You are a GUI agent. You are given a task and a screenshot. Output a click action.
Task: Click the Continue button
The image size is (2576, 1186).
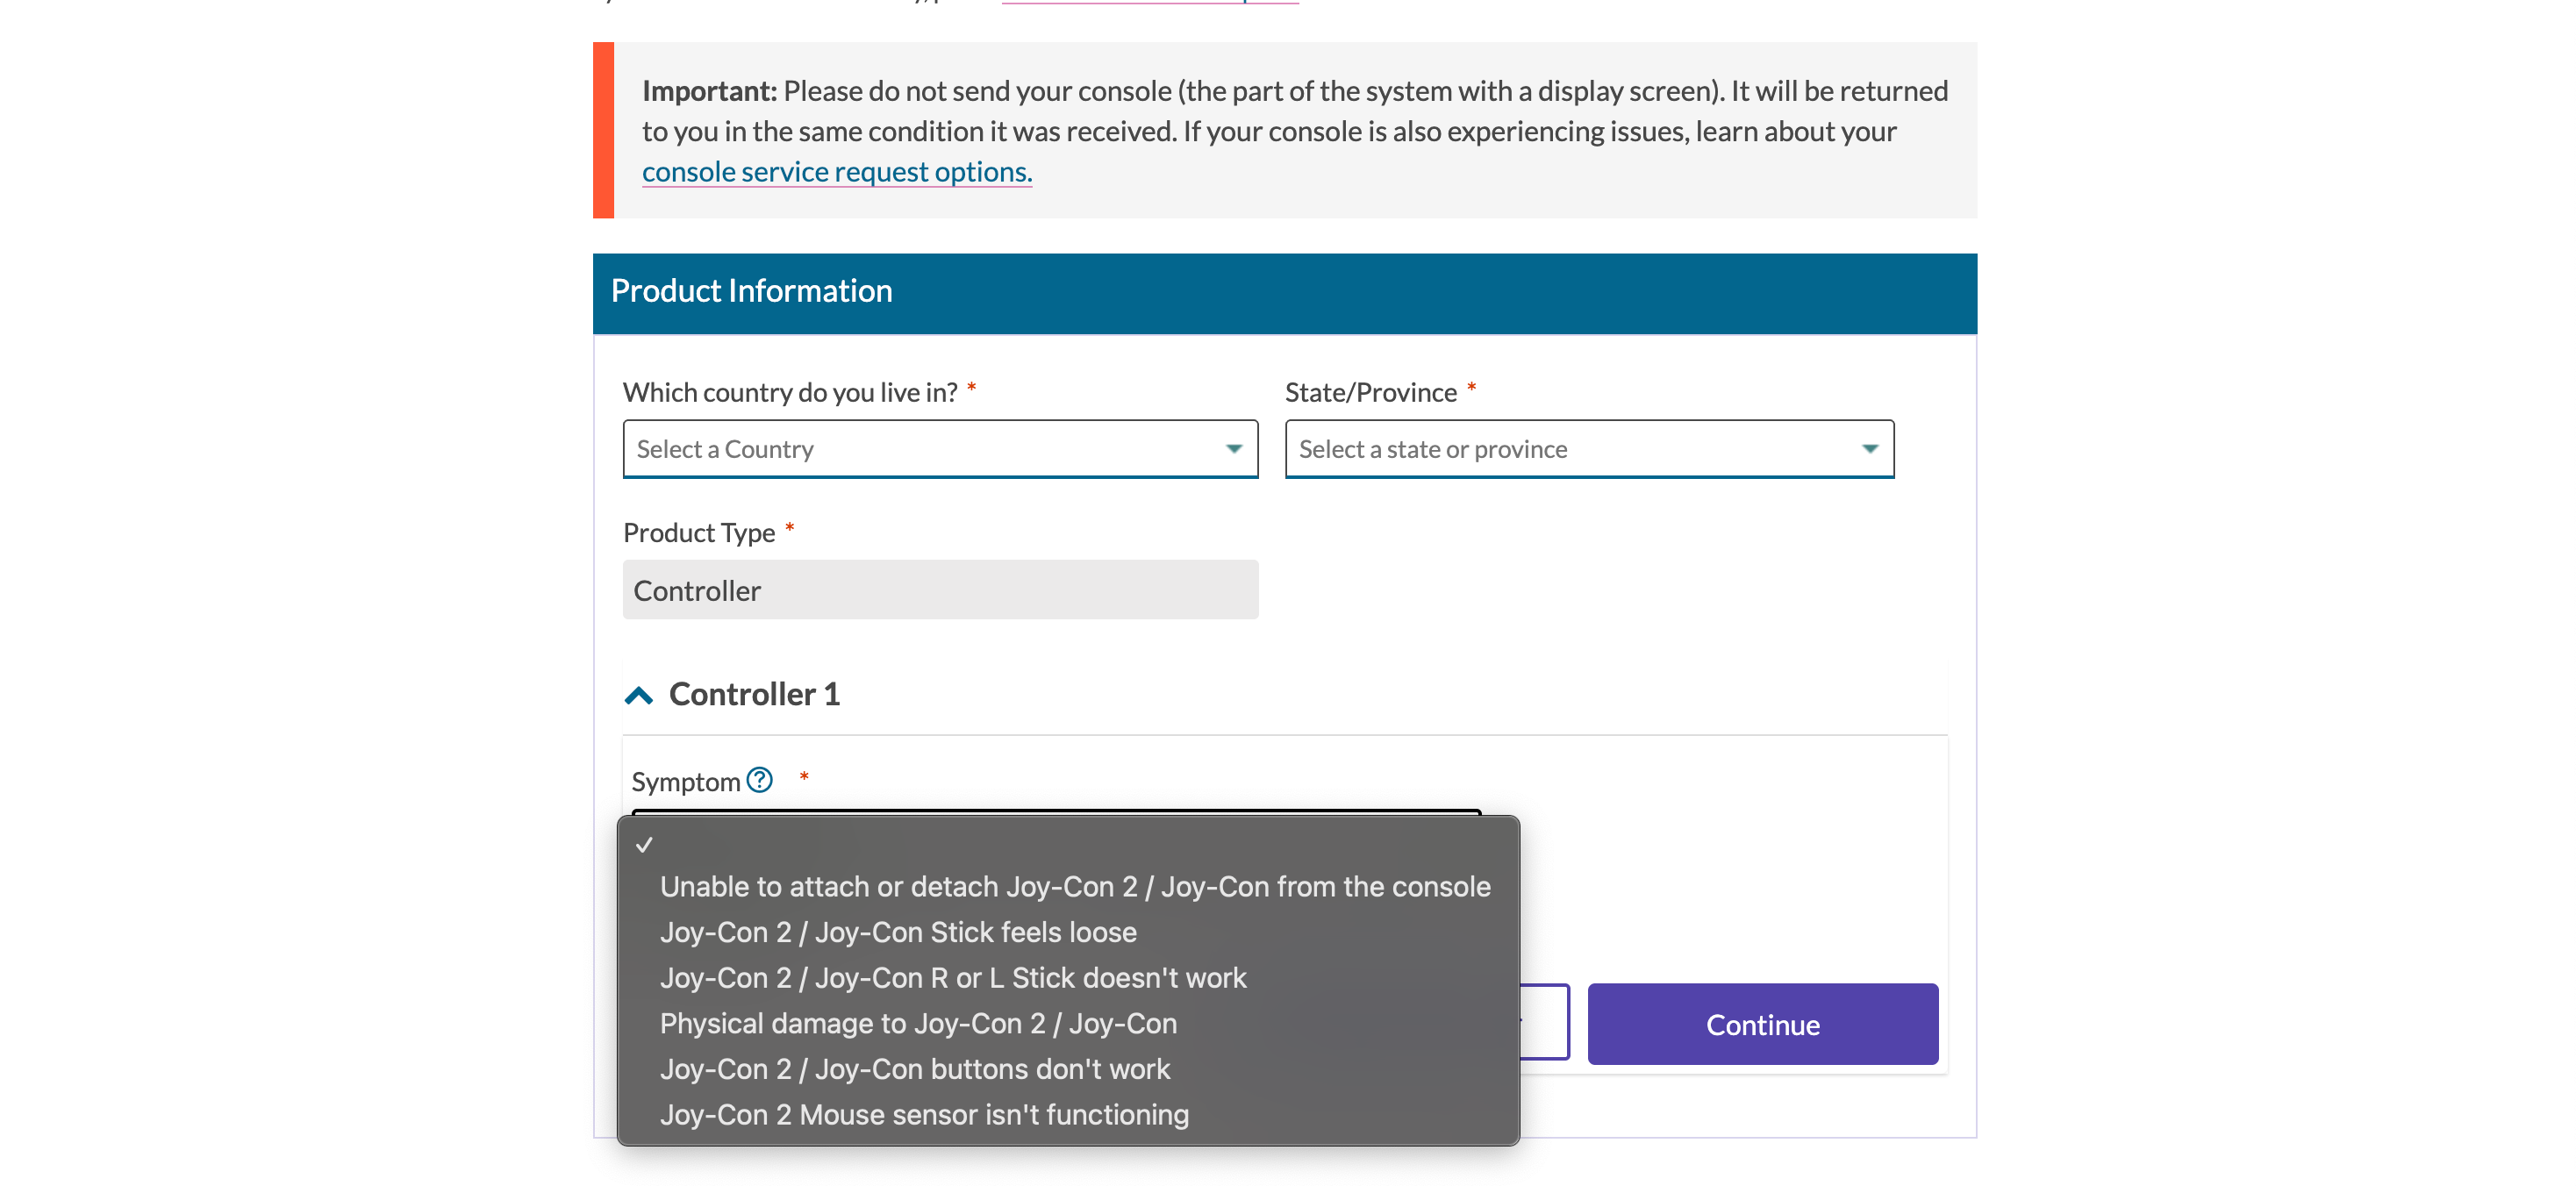[1762, 1024]
